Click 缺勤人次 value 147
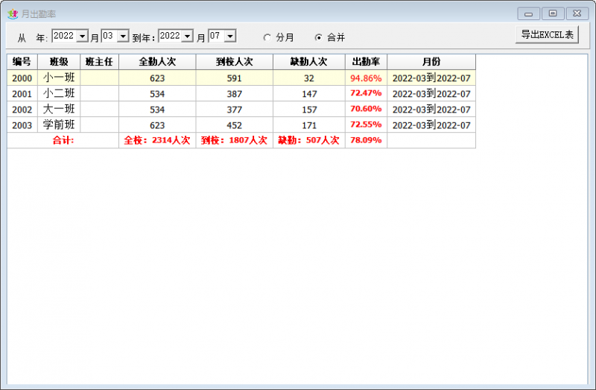596x390 pixels. [x=309, y=94]
